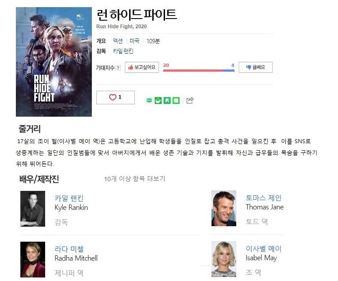Click the Naver cafe cup icon
This screenshot has width=338, height=281.
158,100
